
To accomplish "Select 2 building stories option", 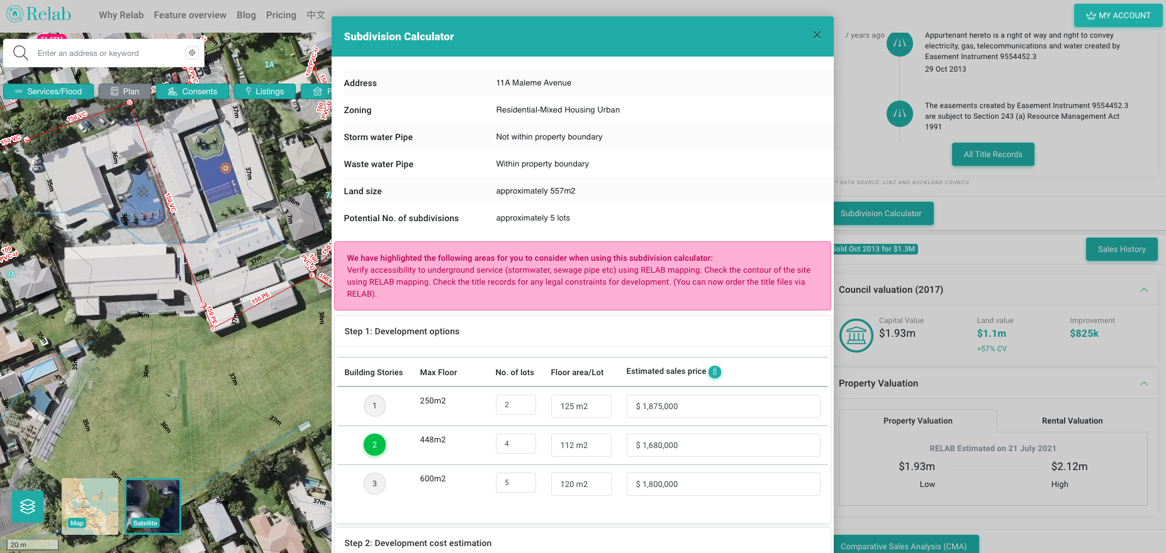I will [374, 444].
